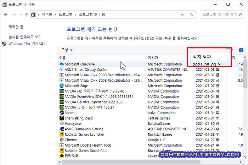The image size is (248, 165).
Task: Click the 2021-05-08 토 date cell
Action: pyautogui.click(x=207, y=70)
